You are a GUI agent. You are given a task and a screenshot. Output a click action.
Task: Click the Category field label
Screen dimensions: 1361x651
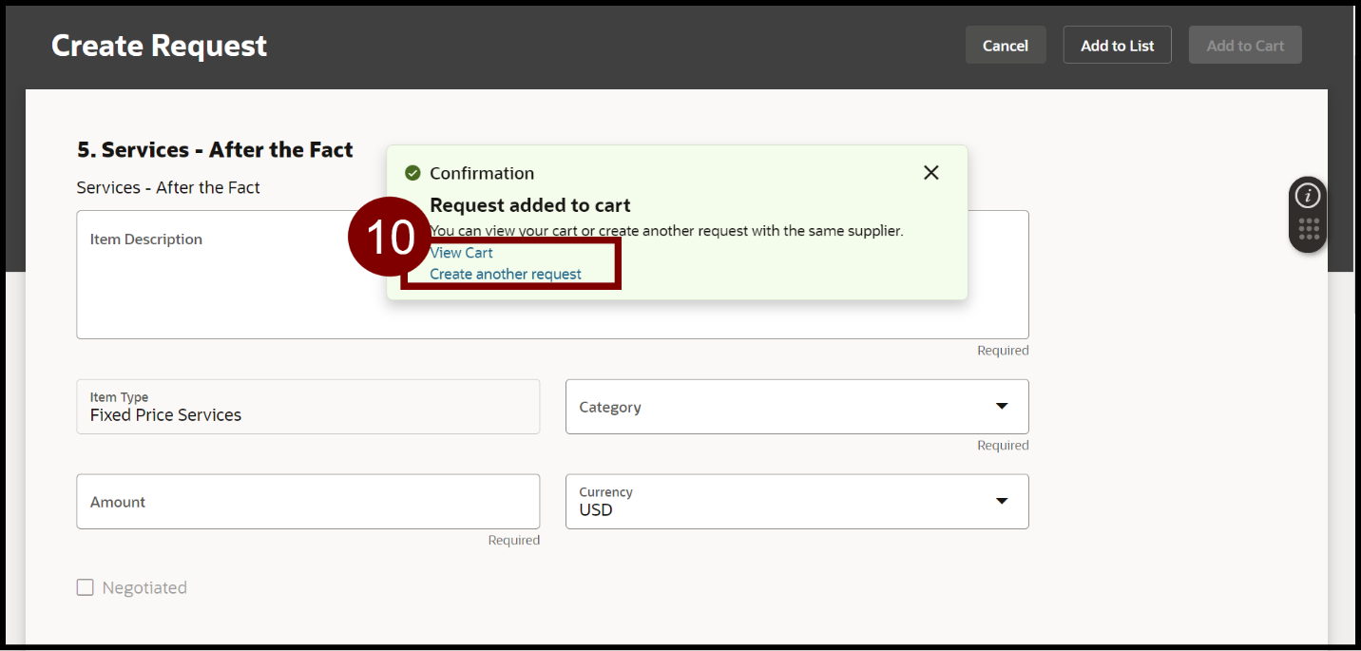point(610,407)
